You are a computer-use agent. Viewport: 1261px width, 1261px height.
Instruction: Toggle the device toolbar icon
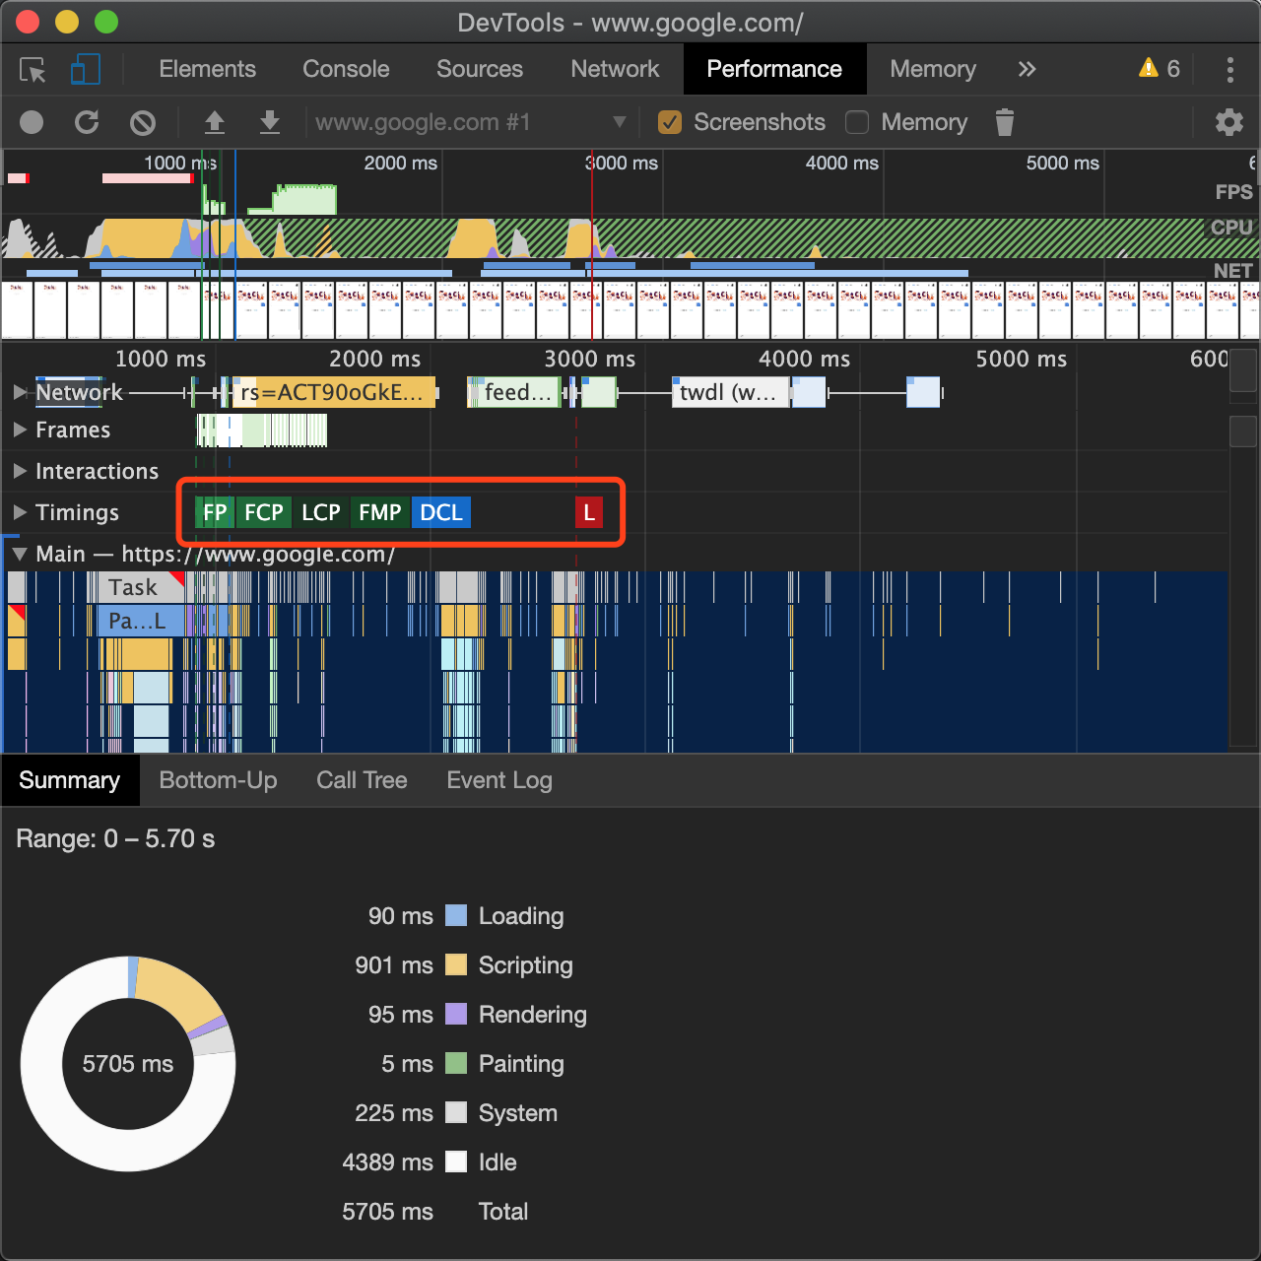click(x=86, y=69)
